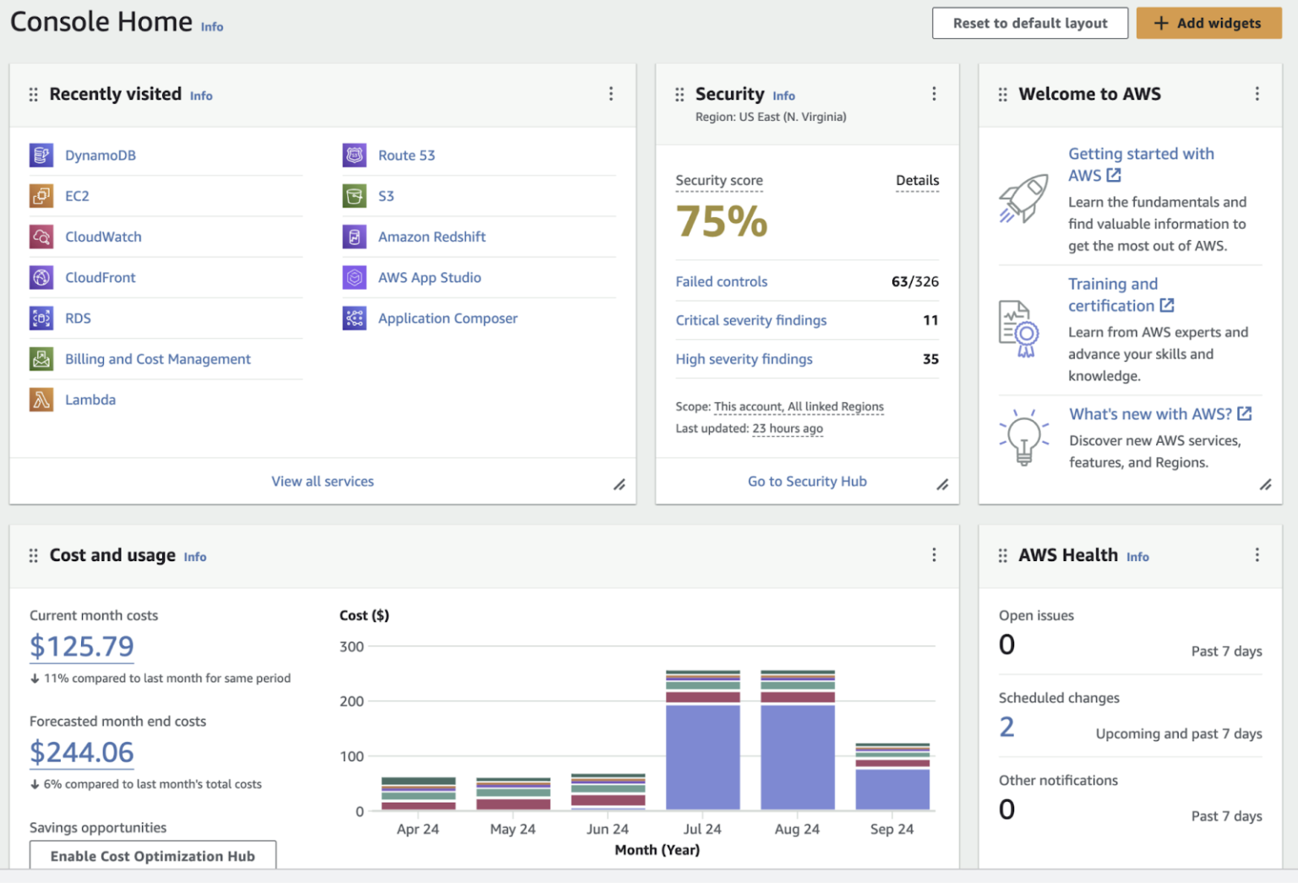Click the Console Home Info link
The width and height of the screenshot is (1298, 883).
pos(212,27)
